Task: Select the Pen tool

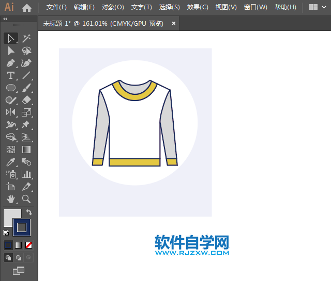Action: [11, 63]
